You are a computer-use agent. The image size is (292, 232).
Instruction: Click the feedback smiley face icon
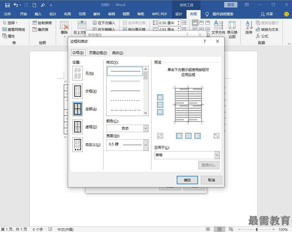(287, 14)
